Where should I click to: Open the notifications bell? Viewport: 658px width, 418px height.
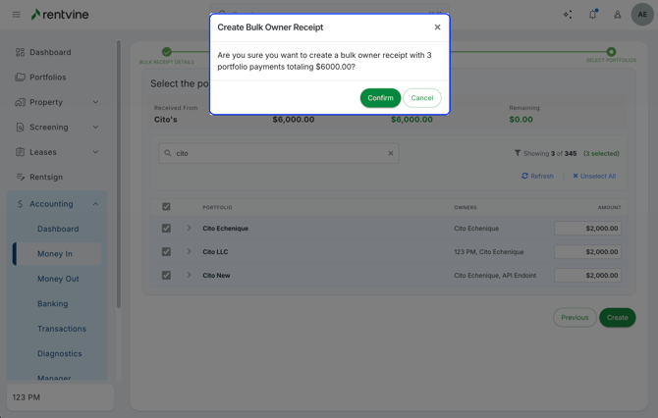click(x=593, y=15)
